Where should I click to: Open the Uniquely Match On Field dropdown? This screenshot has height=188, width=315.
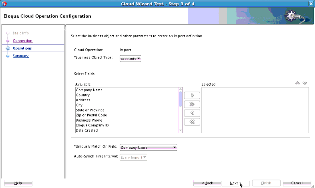click(x=148, y=148)
